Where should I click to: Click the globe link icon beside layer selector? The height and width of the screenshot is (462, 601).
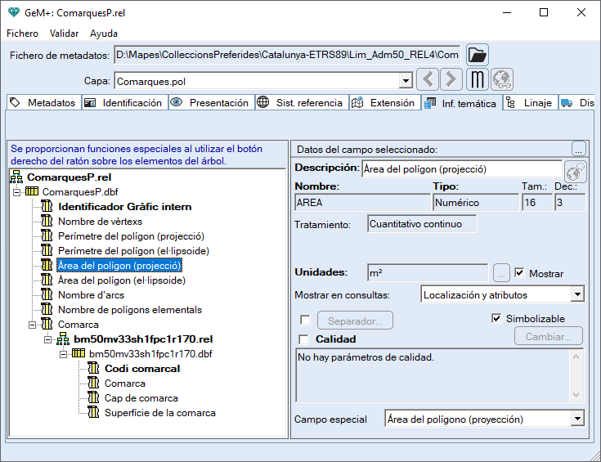(x=501, y=80)
